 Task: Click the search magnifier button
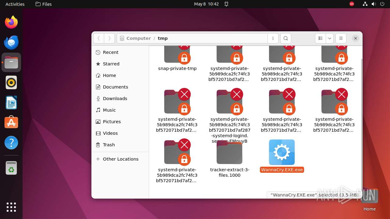click(285, 38)
